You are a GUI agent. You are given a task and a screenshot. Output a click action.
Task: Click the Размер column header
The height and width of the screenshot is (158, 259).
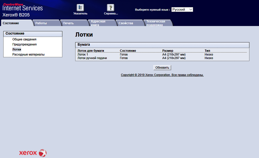point(168,51)
